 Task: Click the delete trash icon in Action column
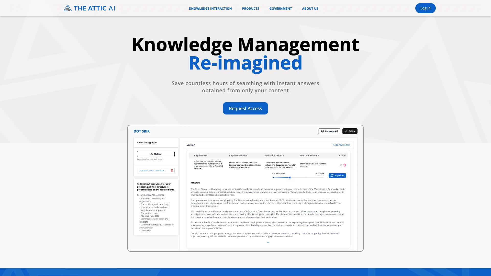(x=345, y=165)
